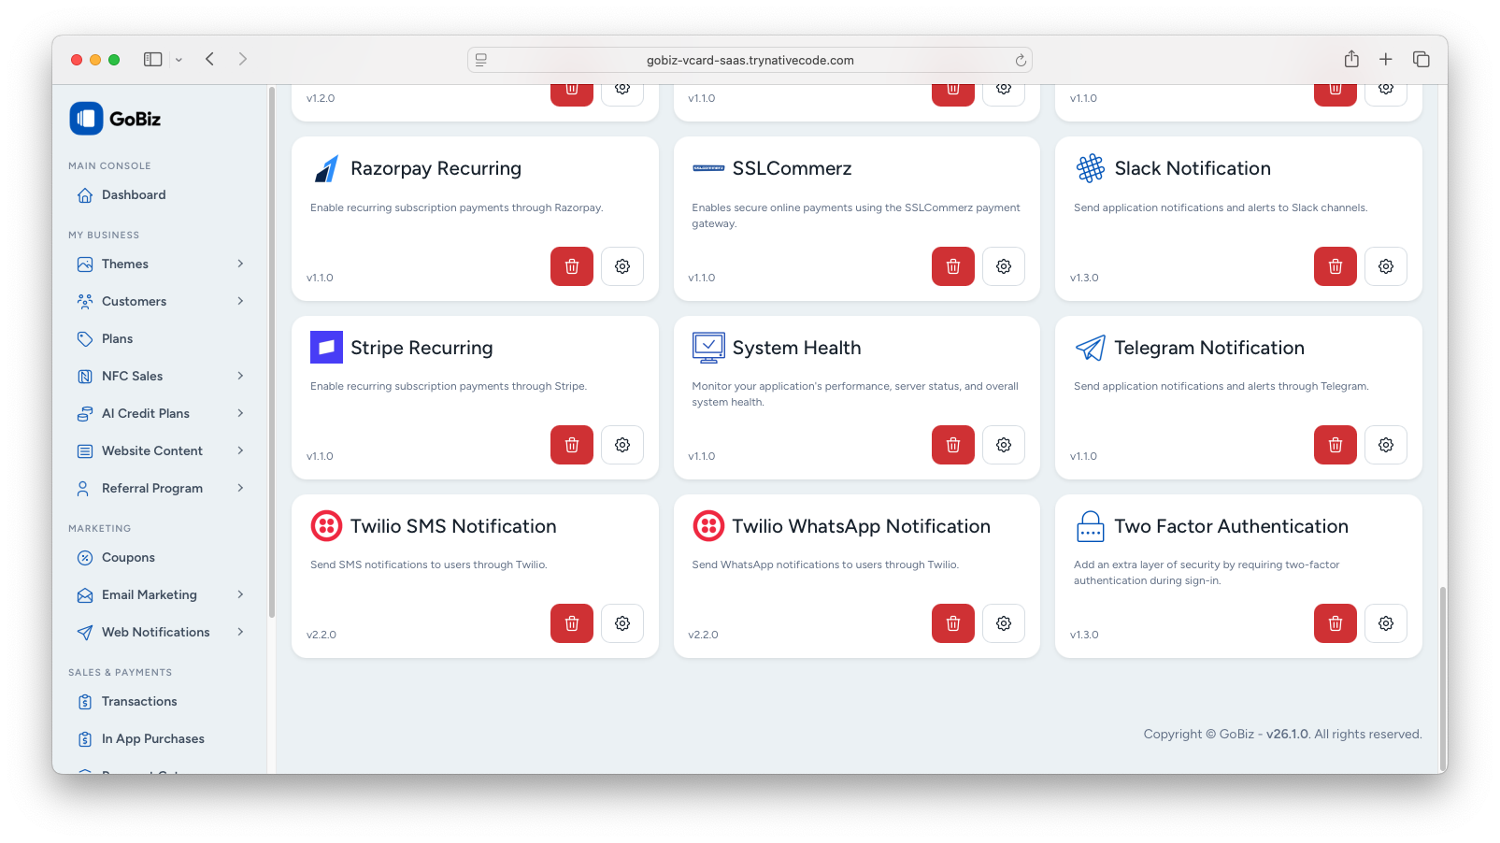Open Two Factor Authentication settings gear
Viewport: 1500px width, 843px height.
click(x=1386, y=623)
